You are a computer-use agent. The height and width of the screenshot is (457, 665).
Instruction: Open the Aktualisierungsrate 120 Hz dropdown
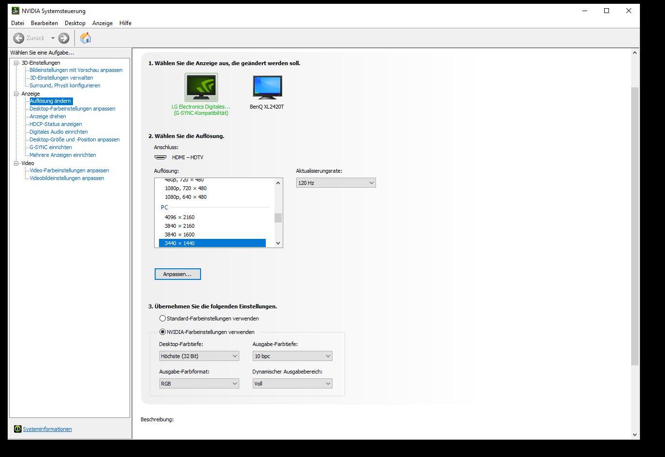pyautogui.click(x=336, y=183)
